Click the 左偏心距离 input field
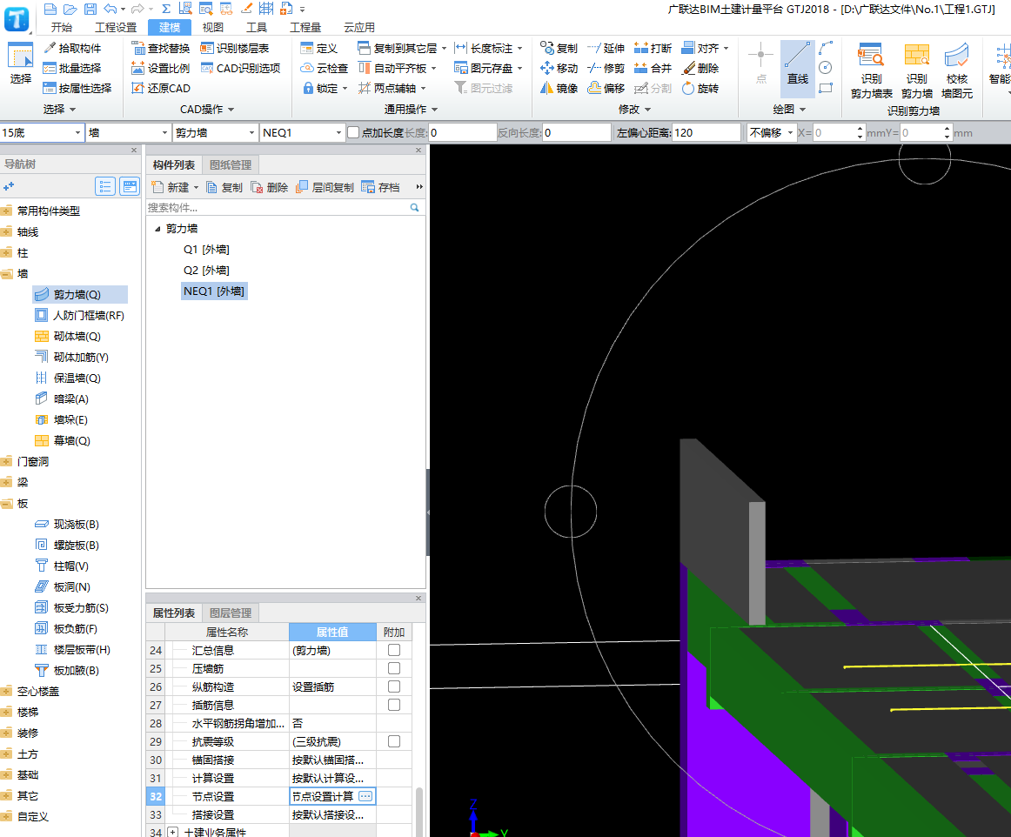Image resolution: width=1011 pixels, height=837 pixels. (706, 133)
